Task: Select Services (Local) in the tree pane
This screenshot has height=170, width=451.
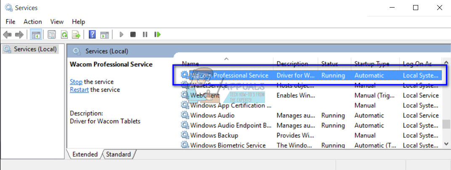Action: point(30,49)
